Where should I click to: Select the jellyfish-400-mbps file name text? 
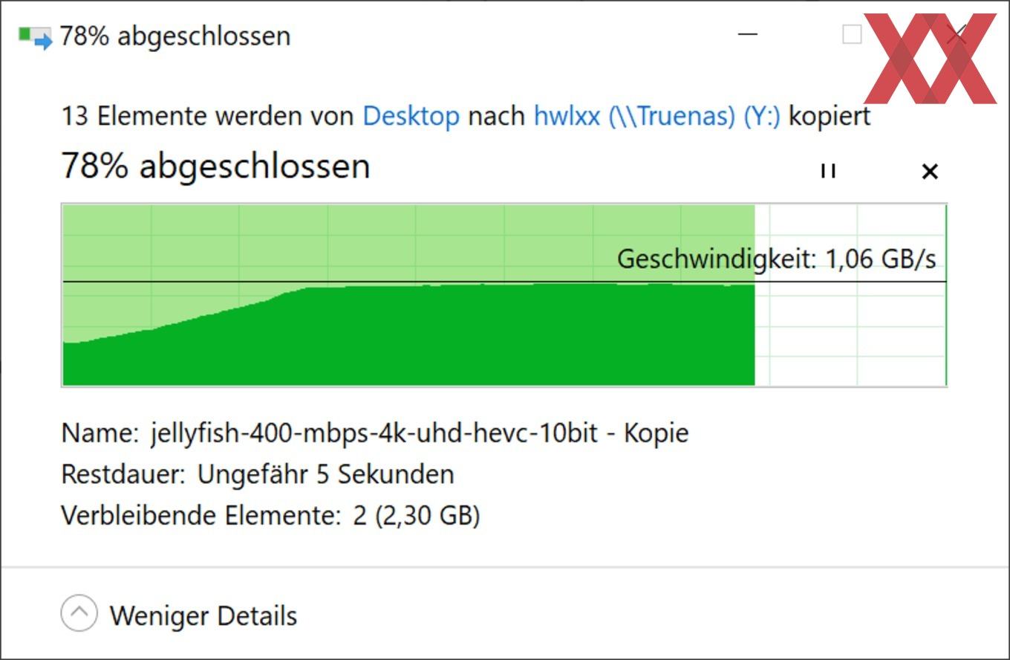tap(419, 433)
